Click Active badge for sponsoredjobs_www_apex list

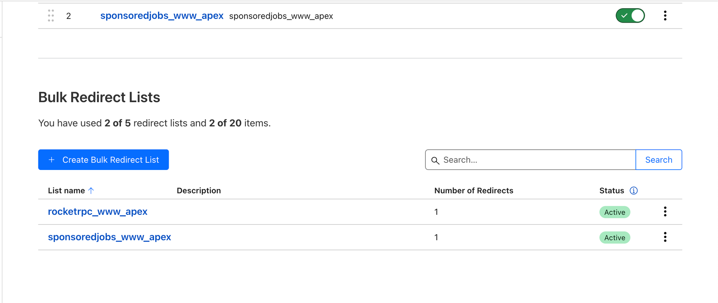pyautogui.click(x=615, y=237)
